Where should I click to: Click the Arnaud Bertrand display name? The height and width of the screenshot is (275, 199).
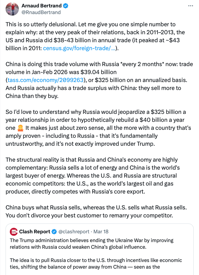(41, 6)
